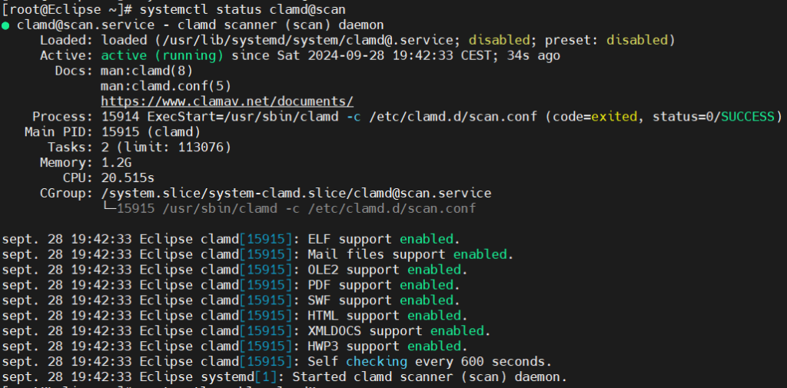Click the Mail files support log line
Viewport: 787px width, 388px height.
257,254
